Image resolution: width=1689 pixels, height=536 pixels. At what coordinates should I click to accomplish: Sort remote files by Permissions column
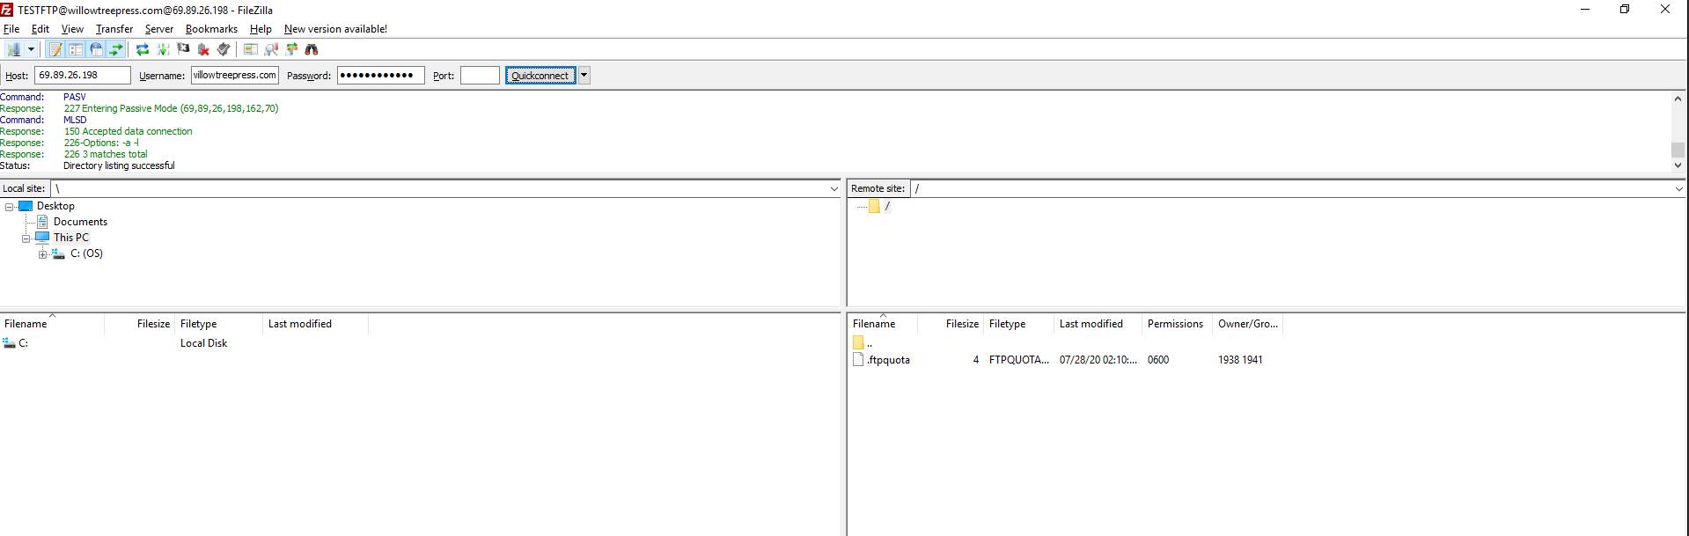1177,324
